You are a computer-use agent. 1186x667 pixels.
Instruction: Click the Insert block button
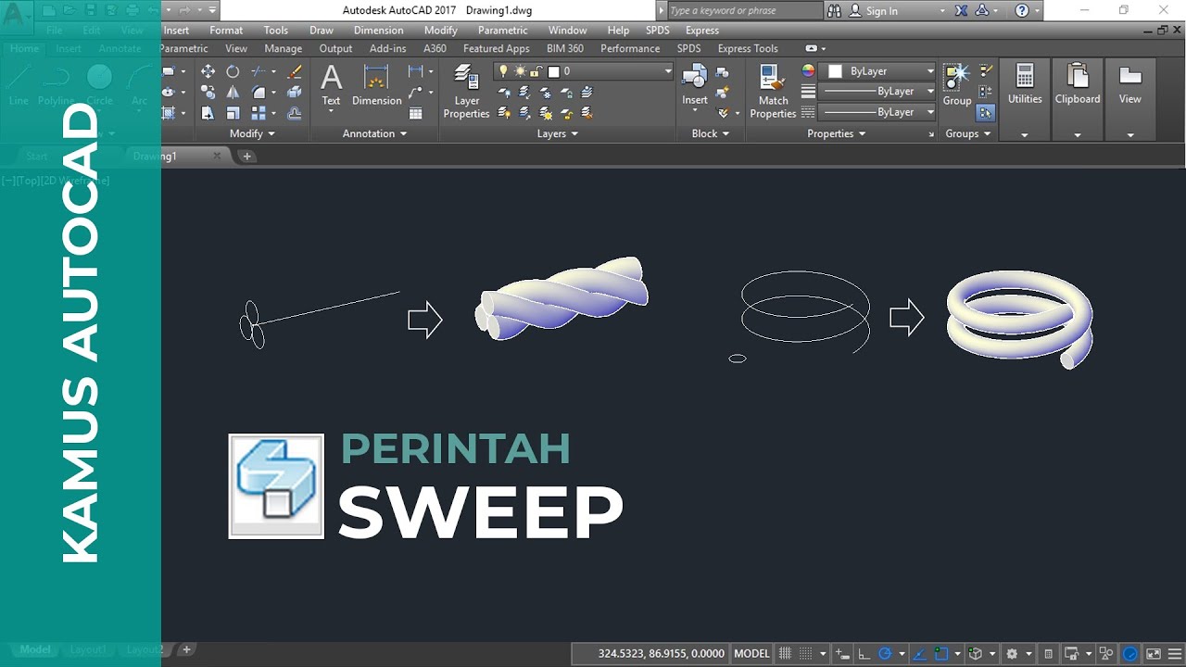[x=695, y=85]
